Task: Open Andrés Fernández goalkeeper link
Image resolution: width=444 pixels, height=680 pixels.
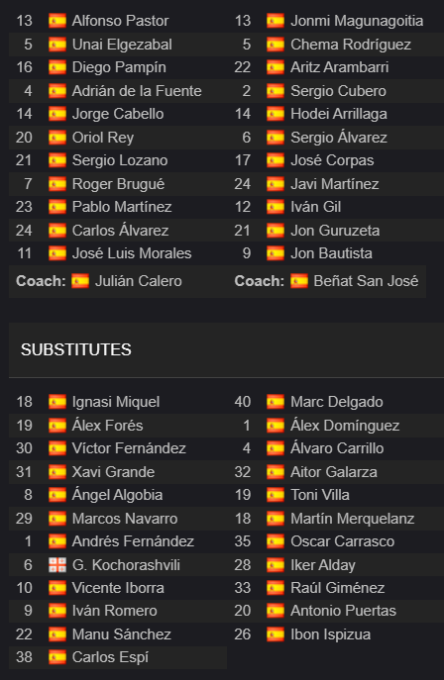Action: click(x=133, y=541)
